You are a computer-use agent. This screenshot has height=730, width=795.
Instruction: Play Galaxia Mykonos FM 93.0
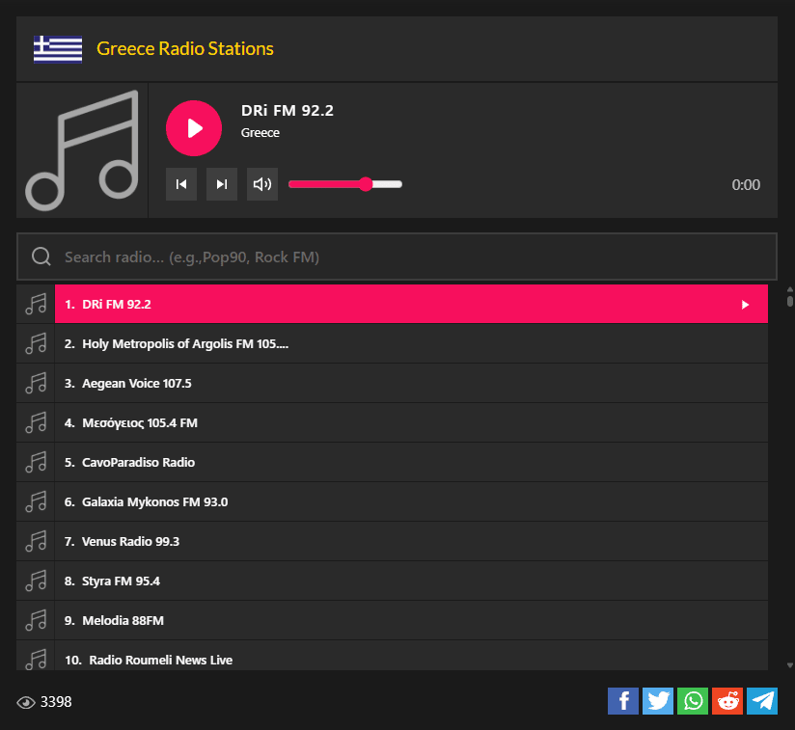tap(155, 501)
